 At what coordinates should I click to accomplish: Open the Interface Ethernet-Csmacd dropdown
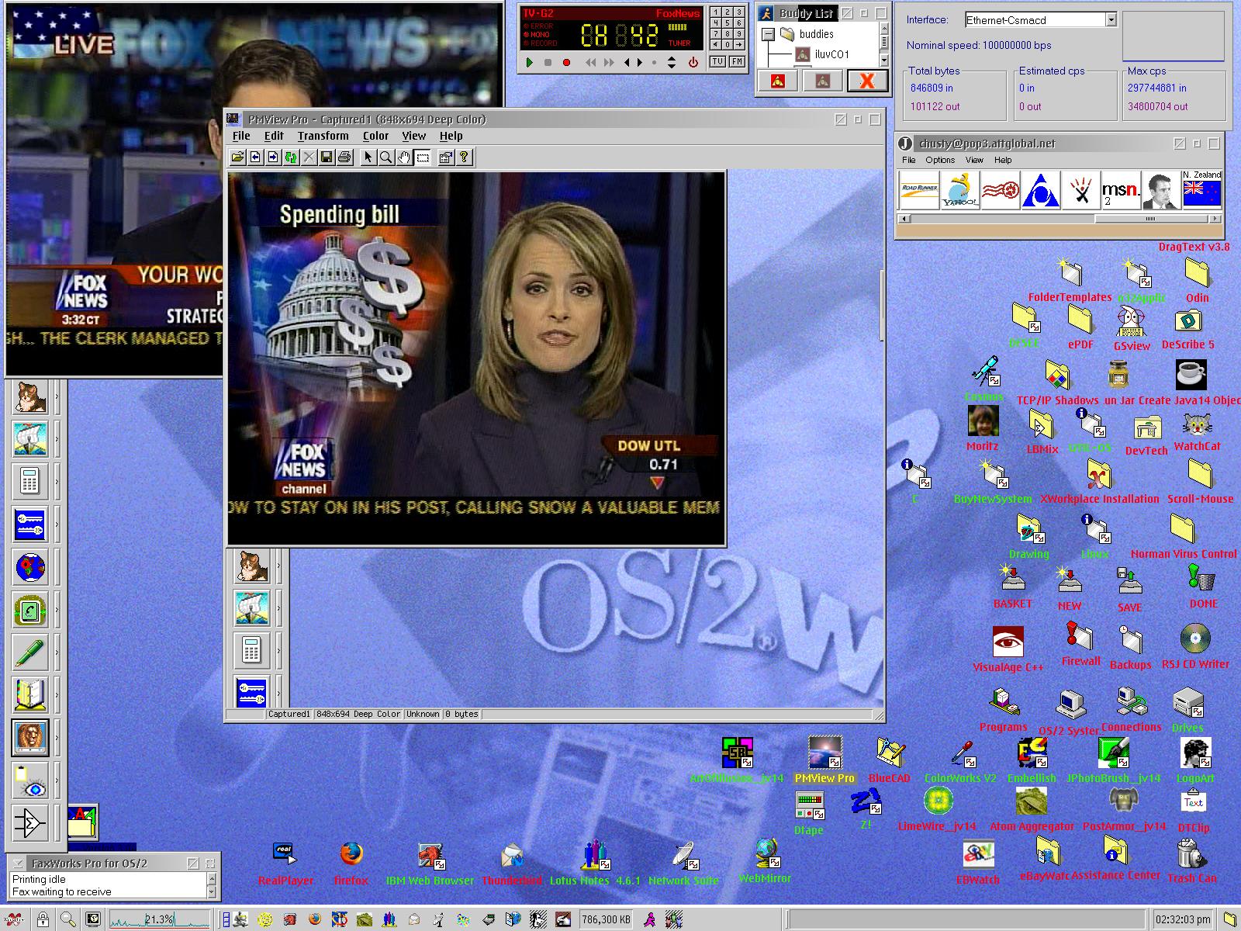(1111, 20)
